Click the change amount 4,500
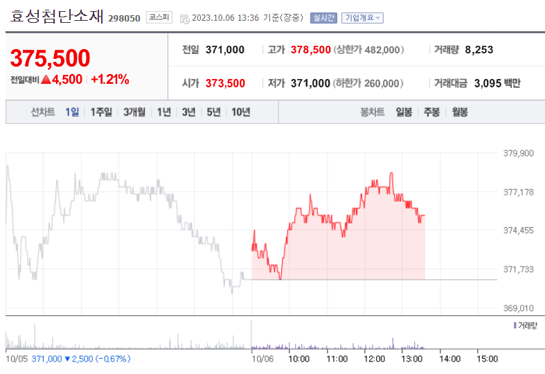Image resolution: width=545 pixels, height=374 pixels. click(x=66, y=80)
